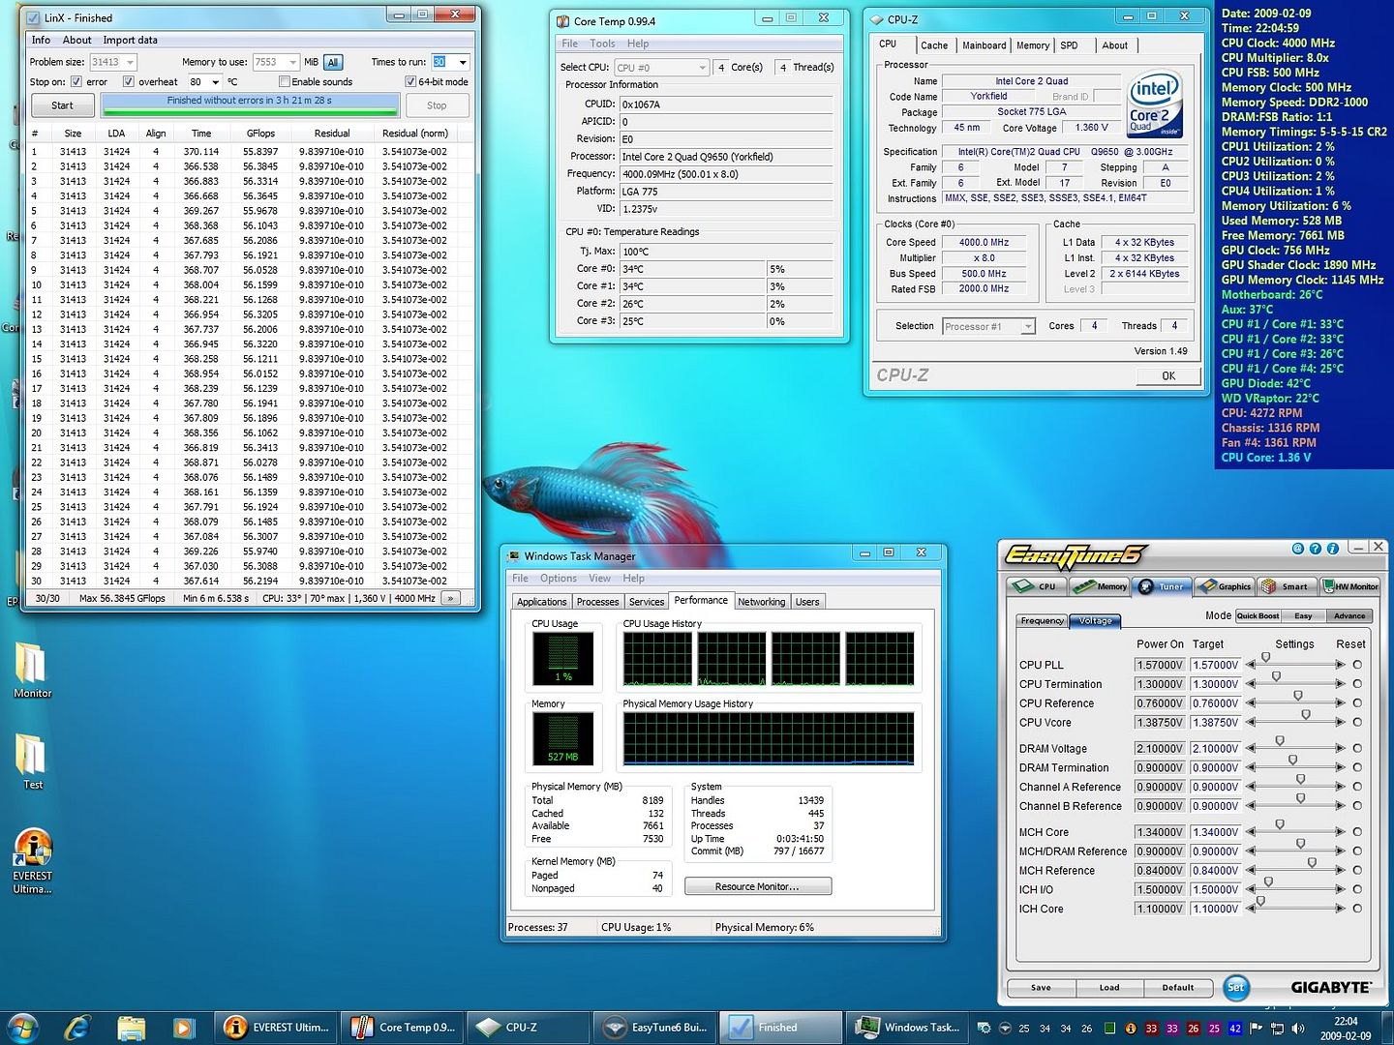The image size is (1394, 1045).
Task: Click the CPU Vcore Target value field
Action: (x=1215, y=723)
